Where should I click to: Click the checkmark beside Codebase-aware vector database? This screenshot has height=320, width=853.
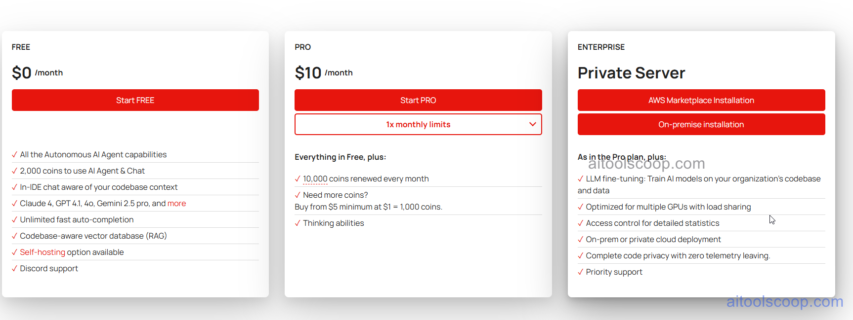coord(14,236)
